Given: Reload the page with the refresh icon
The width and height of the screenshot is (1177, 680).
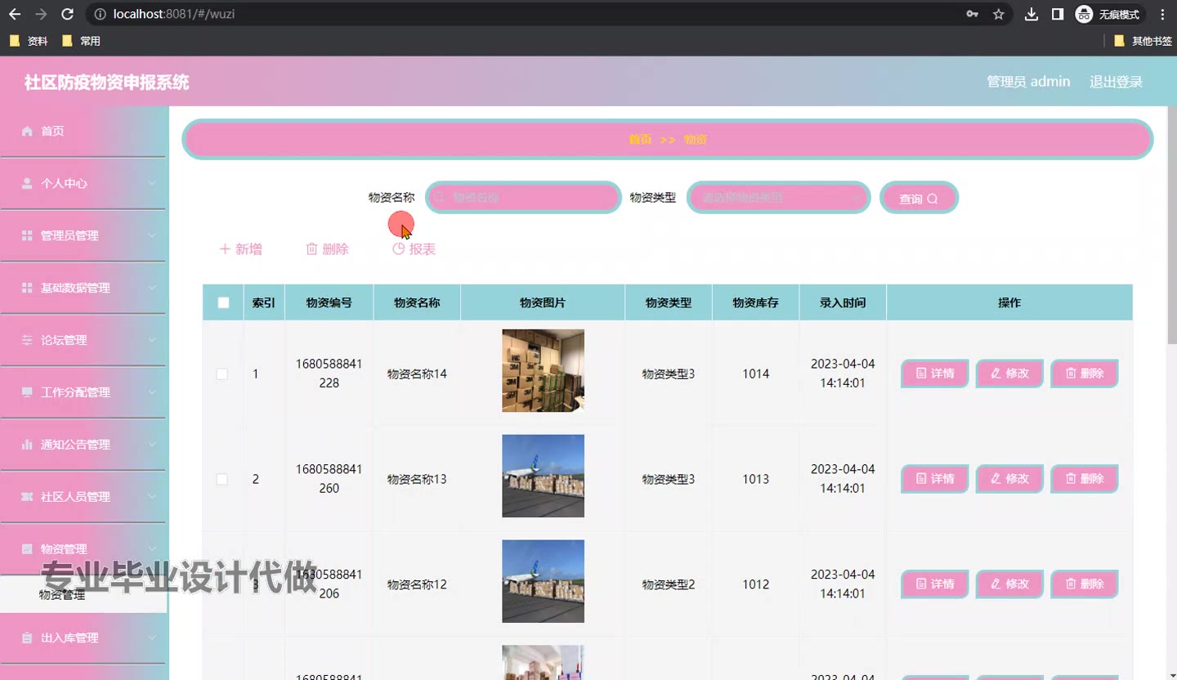Looking at the screenshot, I should click(x=68, y=14).
